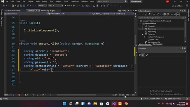Click the warning count indicator
Screen dimensions: 190x107
(26, 95)
